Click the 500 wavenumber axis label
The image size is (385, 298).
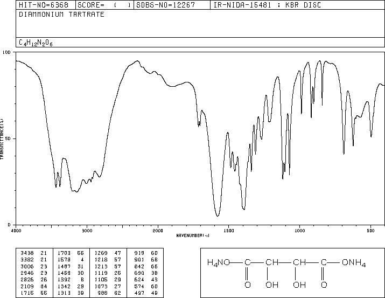point(371,231)
